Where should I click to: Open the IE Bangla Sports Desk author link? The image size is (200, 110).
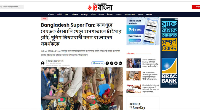55,61
